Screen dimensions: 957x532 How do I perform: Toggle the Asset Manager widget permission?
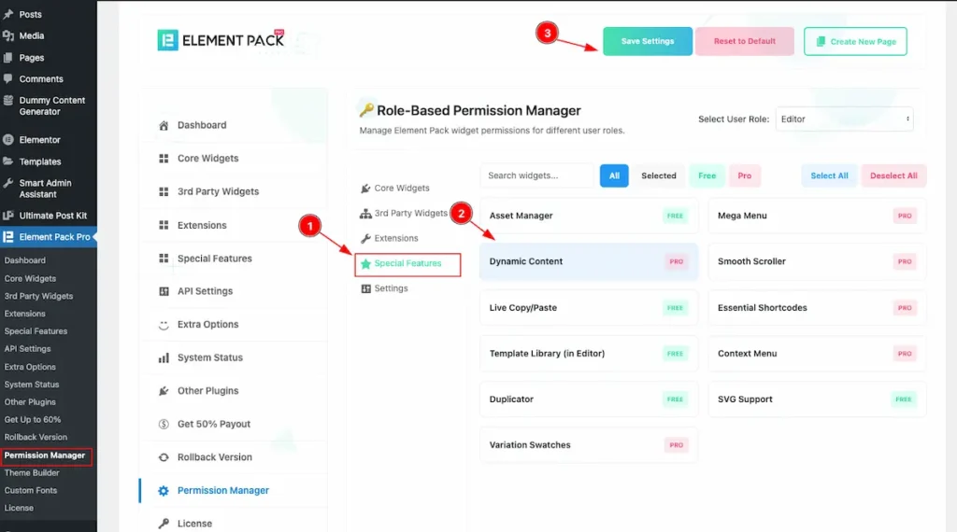coord(589,216)
